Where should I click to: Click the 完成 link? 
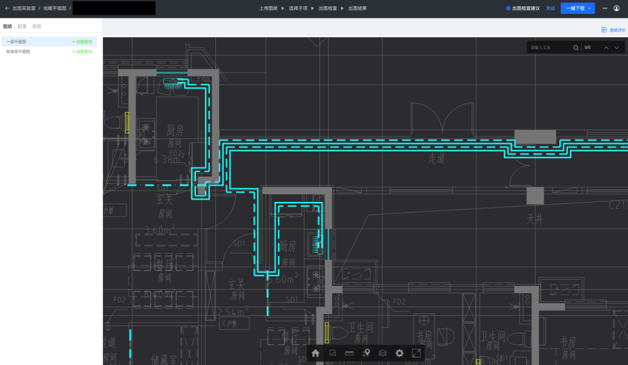(550, 8)
